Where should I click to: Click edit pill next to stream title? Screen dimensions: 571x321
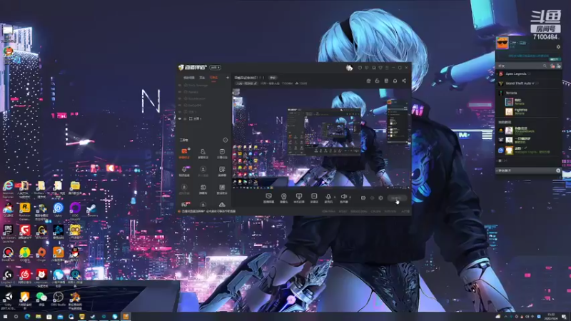273,78
